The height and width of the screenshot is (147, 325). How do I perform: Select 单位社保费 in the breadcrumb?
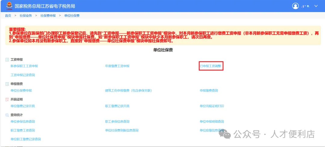tap(72, 16)
